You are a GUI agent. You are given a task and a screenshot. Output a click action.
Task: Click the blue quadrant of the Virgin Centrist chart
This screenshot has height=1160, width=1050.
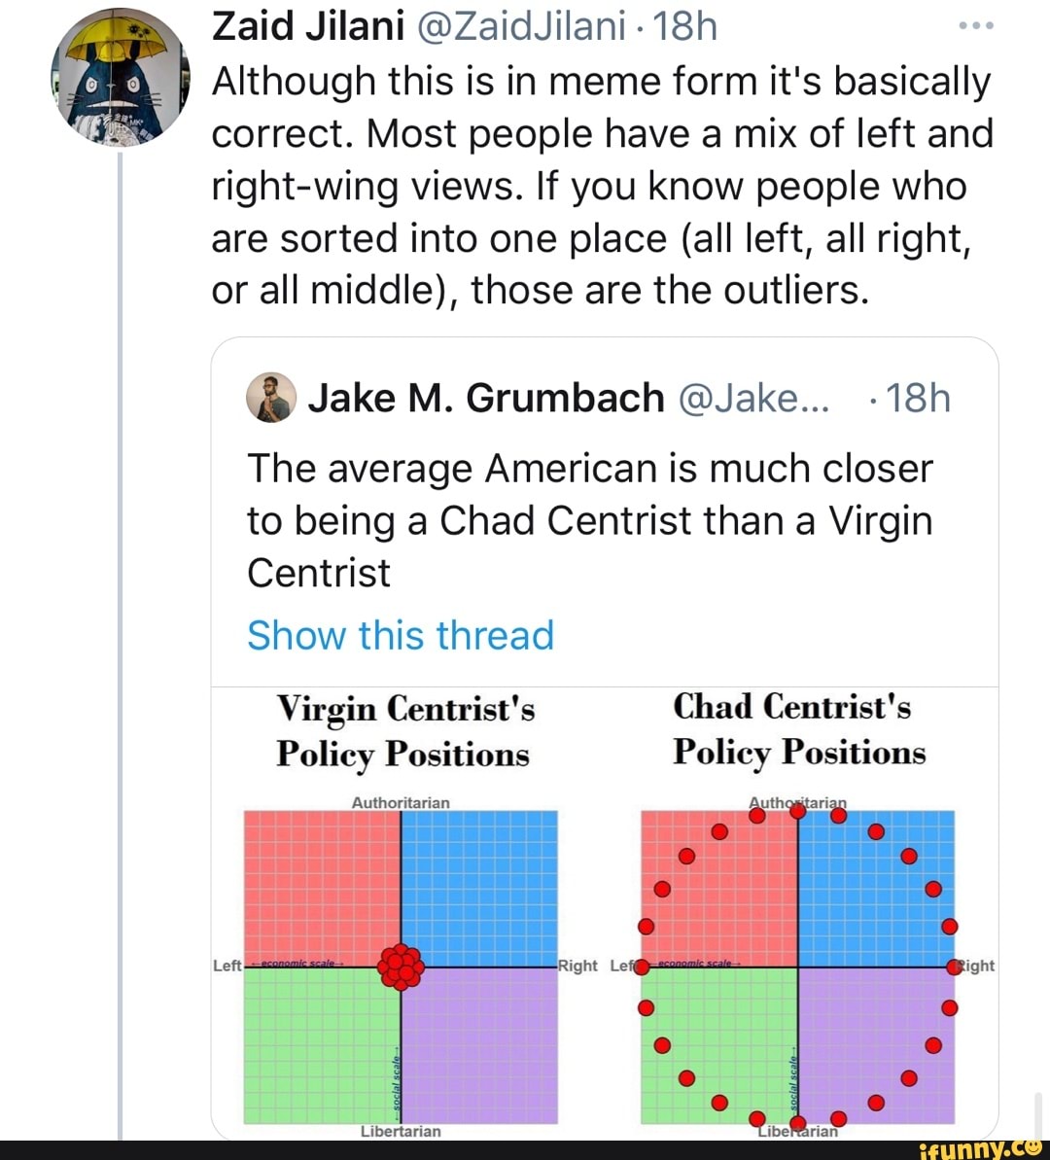coord(479,888)
